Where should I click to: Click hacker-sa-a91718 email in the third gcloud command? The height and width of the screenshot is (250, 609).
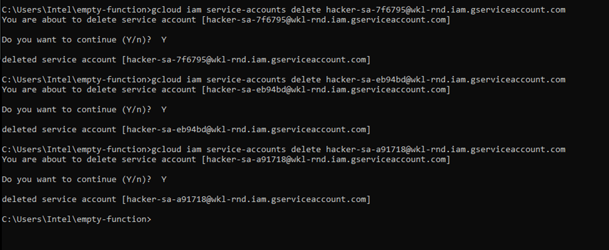point(445,150)
